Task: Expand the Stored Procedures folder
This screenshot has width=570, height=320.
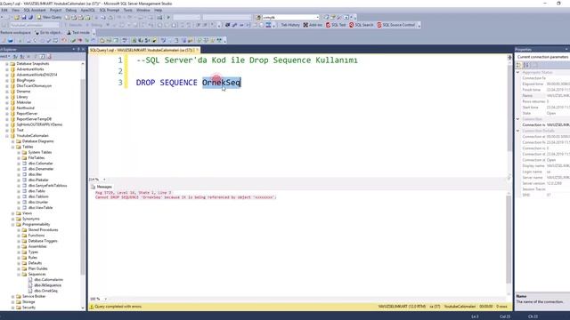Action: click(19, 229)
